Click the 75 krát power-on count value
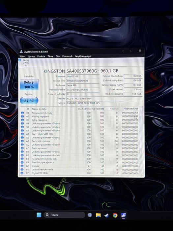 [x=133, y=89]
